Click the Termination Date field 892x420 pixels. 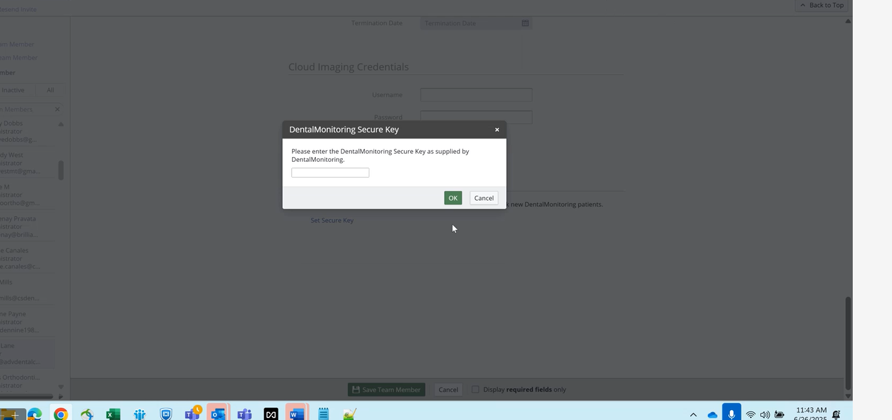coord(470,23)
